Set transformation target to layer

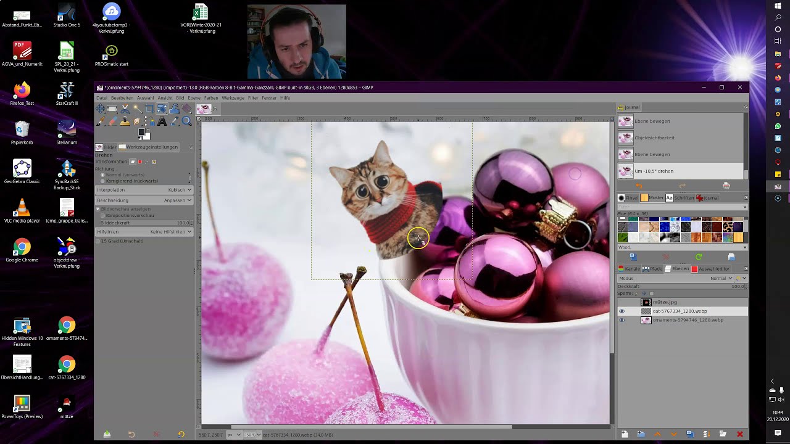tap(133, 162)
